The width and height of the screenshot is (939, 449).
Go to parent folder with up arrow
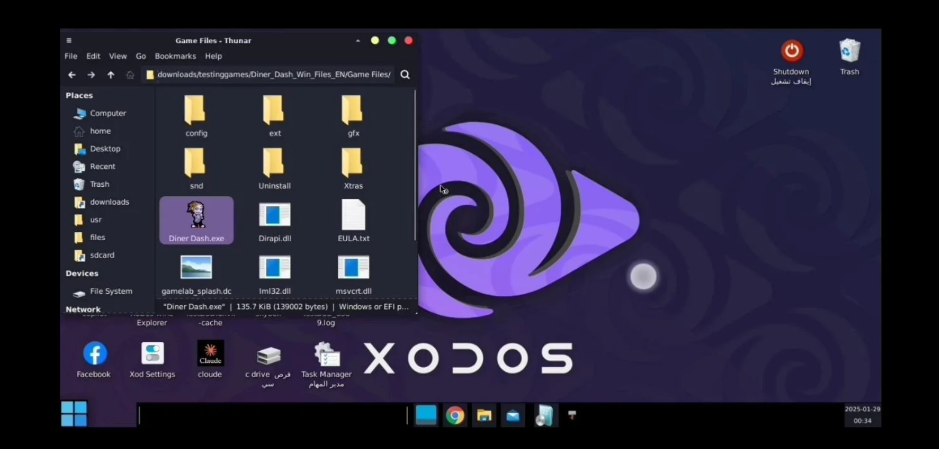coord(111,75)
